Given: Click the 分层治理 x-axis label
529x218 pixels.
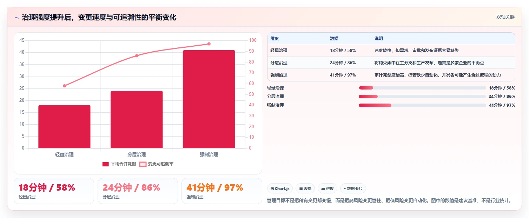Looking at the screenshot, I should (137, 154).
